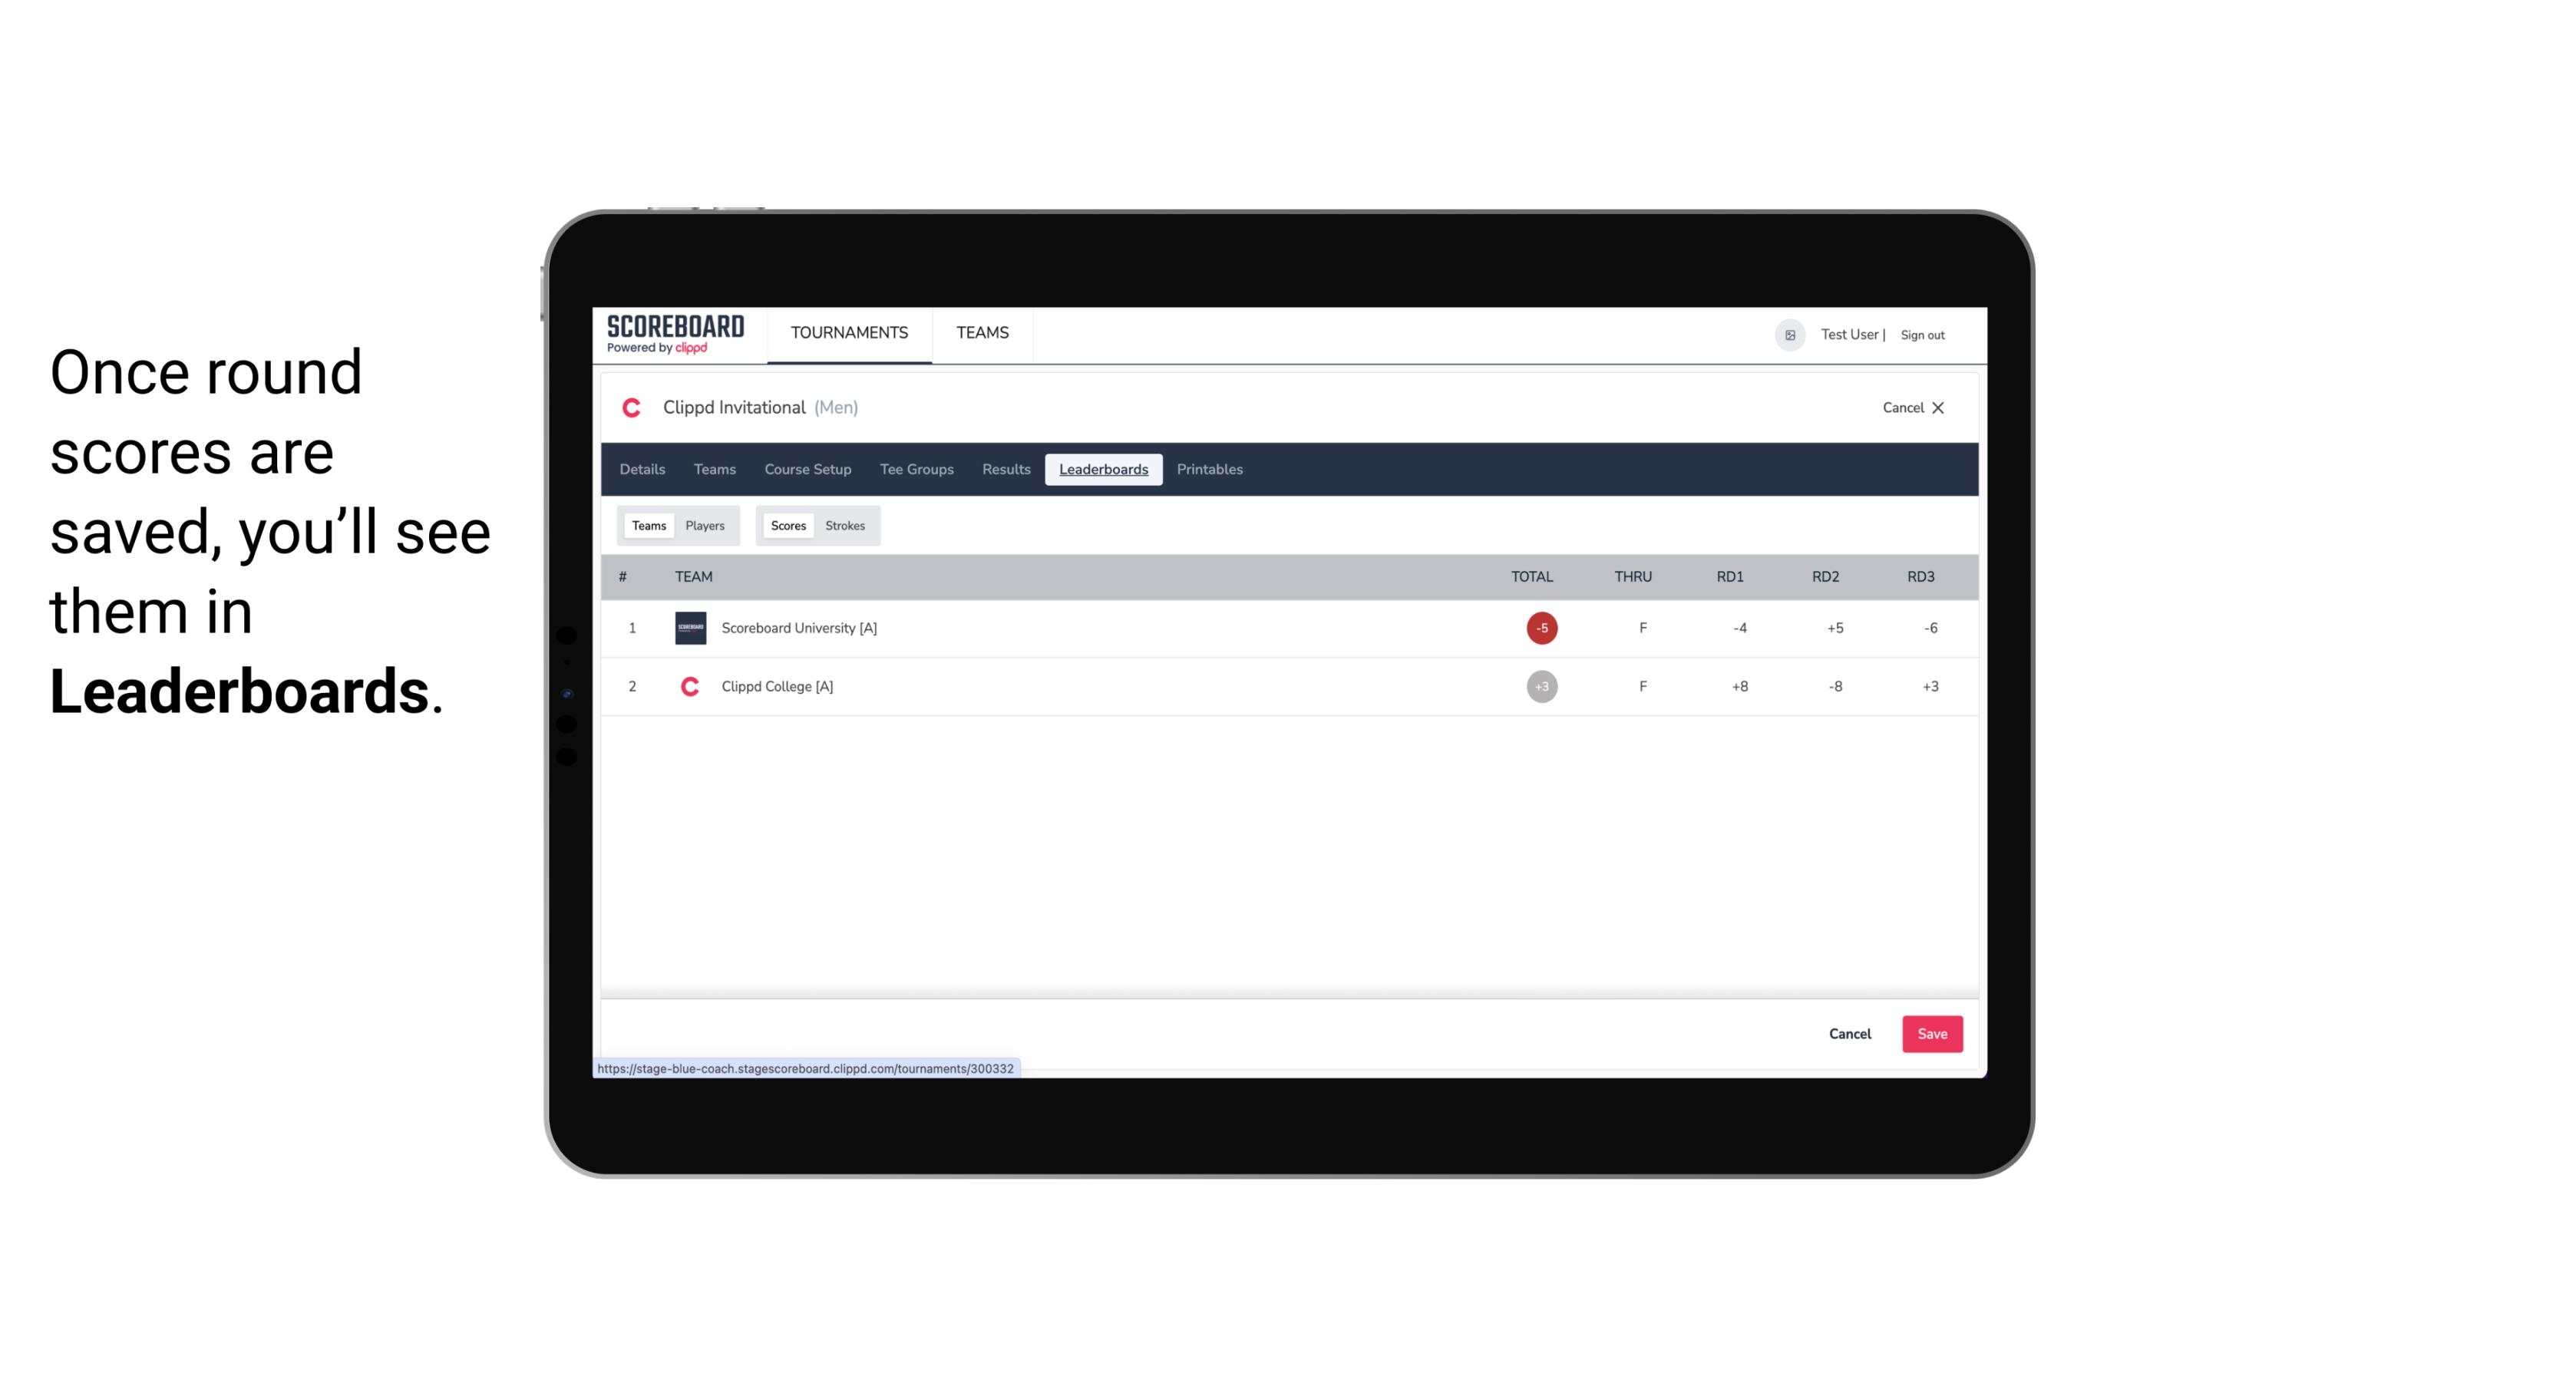Click the Scores filter button
2576x1386 pixels.
[x=788, y=526]
